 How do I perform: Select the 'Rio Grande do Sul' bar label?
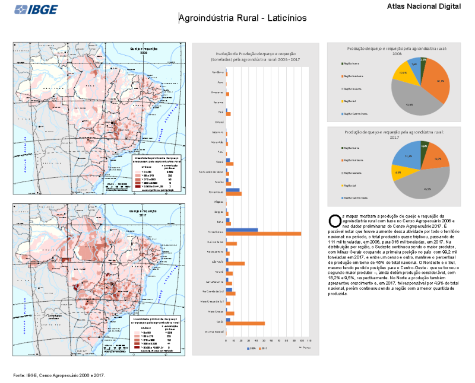[x=213, y=292]
